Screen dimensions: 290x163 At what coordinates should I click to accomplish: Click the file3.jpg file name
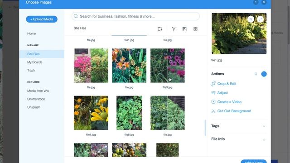(167, 87)
